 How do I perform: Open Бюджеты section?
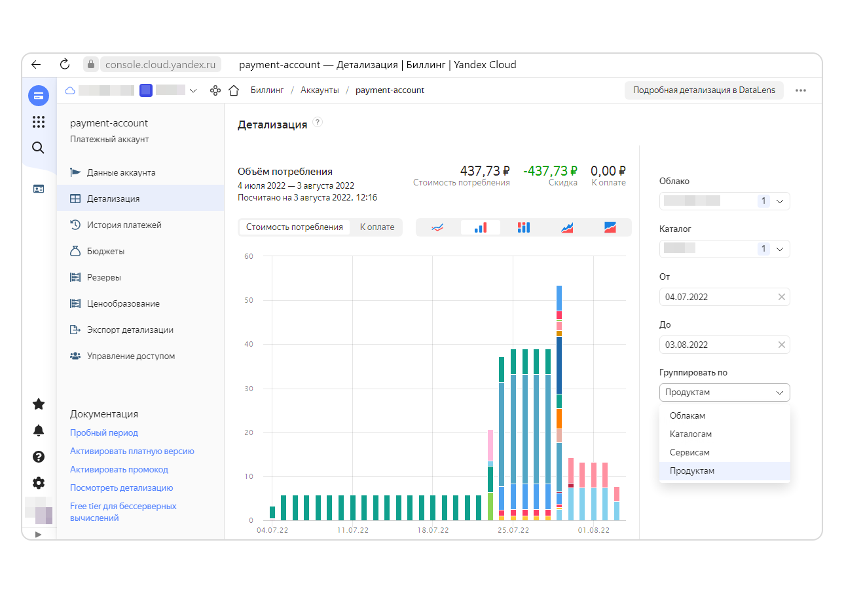(x=140, y=251)
